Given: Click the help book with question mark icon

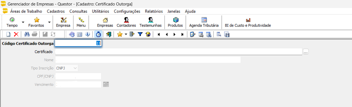Looking at the screenshot, I should (72, 34).
